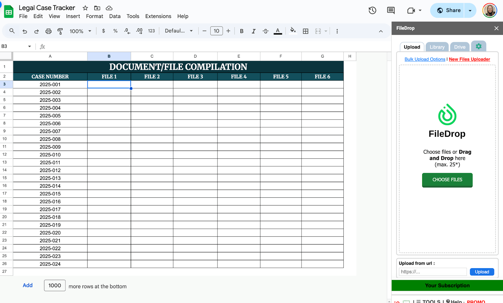Image resolution: width=503 pixels, height=303 pixels.
Task: Toggle strikethrough formatting
Action: 265,31
